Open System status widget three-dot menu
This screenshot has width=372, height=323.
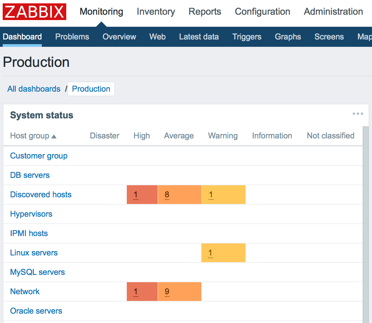[x=358, y=114]
